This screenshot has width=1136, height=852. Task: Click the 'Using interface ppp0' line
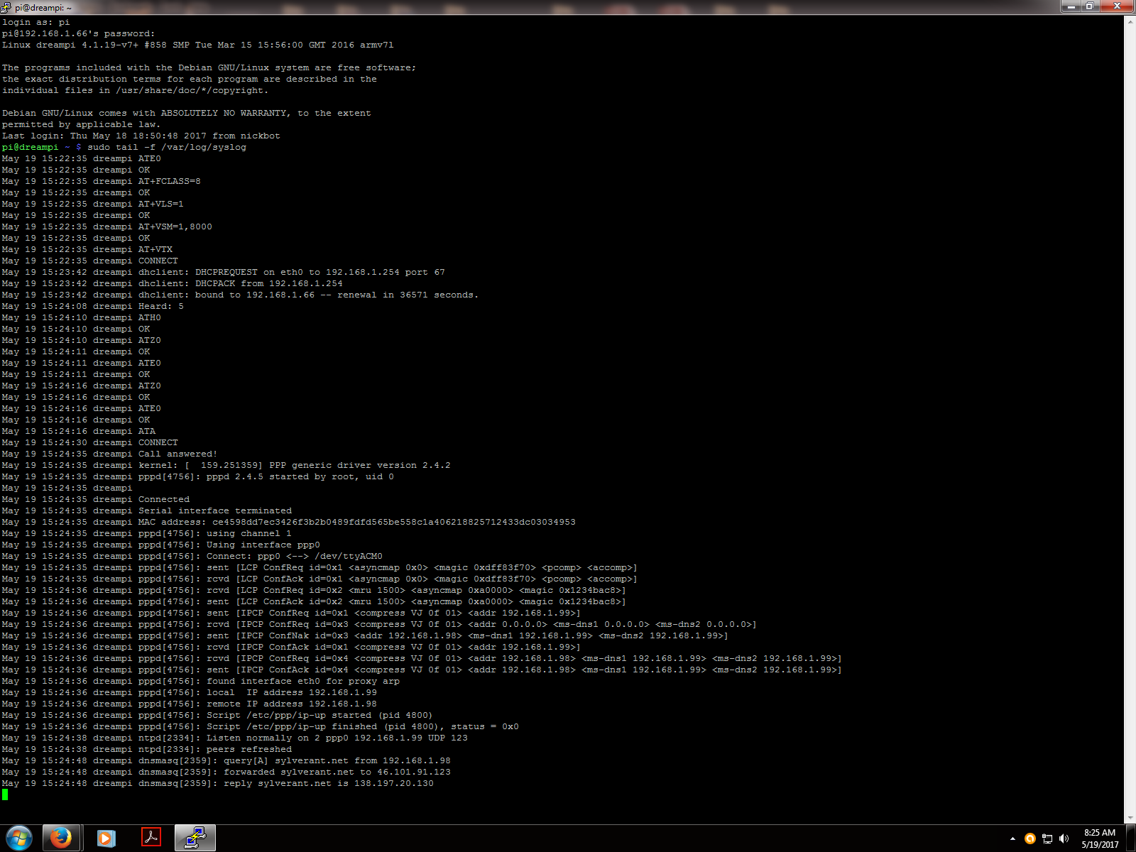click(x=161, y=545)
